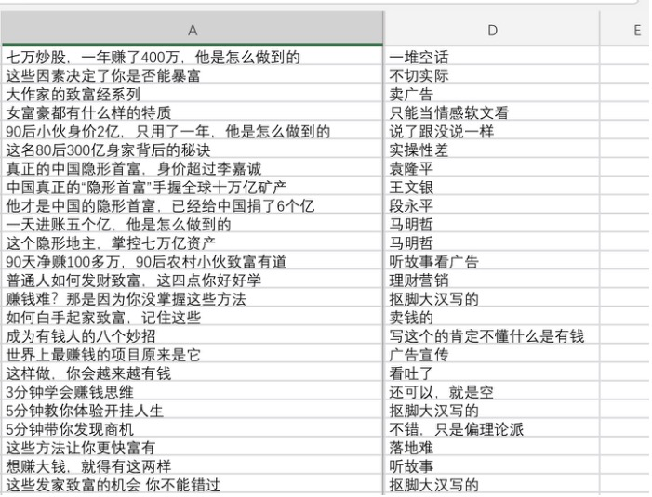Click column D cell '卖广告'
The width and height of the screenshot is (652, 497).
(x=491, y=94)
